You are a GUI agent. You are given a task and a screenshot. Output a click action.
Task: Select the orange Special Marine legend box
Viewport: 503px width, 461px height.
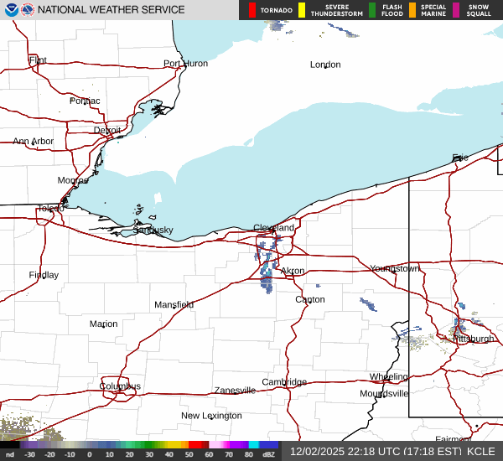pos(412,10)
